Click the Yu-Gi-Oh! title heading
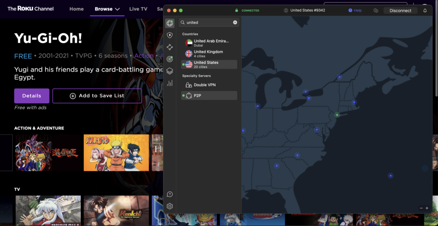The height and width of the screenshot is (226, 438). coord(48,38)
